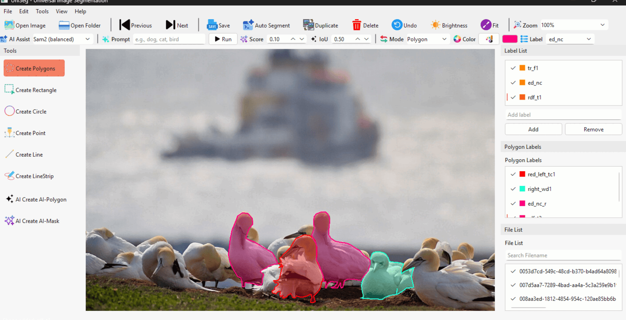Toggle the red_left_tc1 polygon label checkbox
Viewport: 626px width, 320px height.
(x=513, y=174)
